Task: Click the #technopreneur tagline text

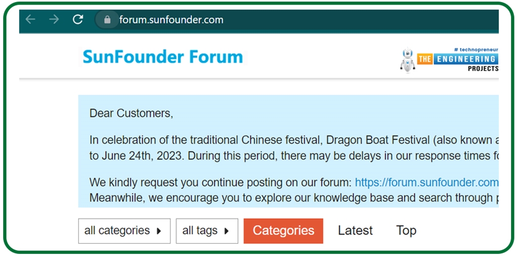Action: [x=476, y=50]
